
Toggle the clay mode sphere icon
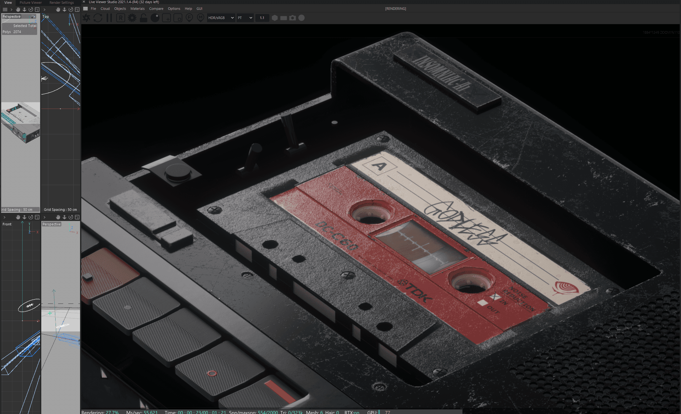pos(155,18)
